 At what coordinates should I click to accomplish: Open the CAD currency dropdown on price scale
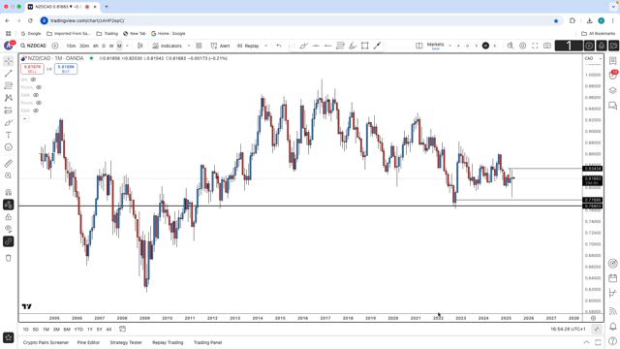click(594, 58)
